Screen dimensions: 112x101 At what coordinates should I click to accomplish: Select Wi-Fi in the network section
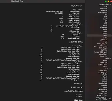coord(105,67)
